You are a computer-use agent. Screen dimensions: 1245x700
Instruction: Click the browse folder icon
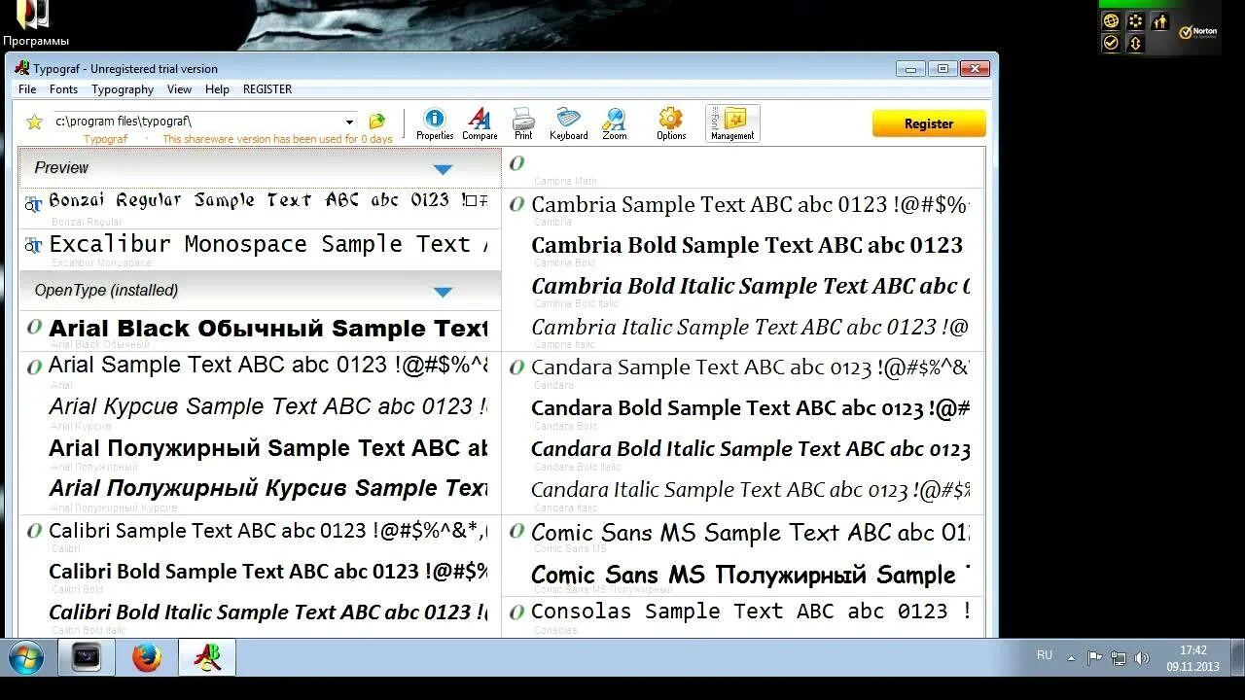tap(377, 122)
